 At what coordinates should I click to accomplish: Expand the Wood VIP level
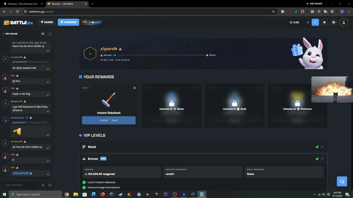point(322,147)
